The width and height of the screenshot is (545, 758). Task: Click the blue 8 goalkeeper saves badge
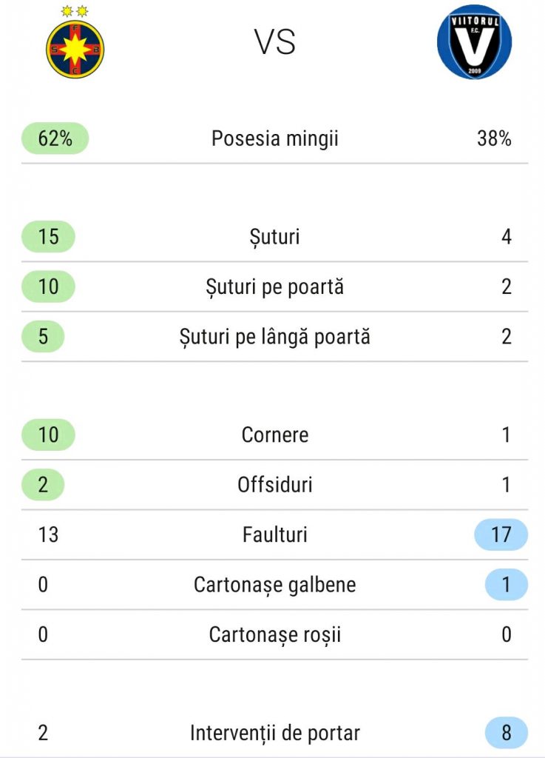(x=506, y=733)
